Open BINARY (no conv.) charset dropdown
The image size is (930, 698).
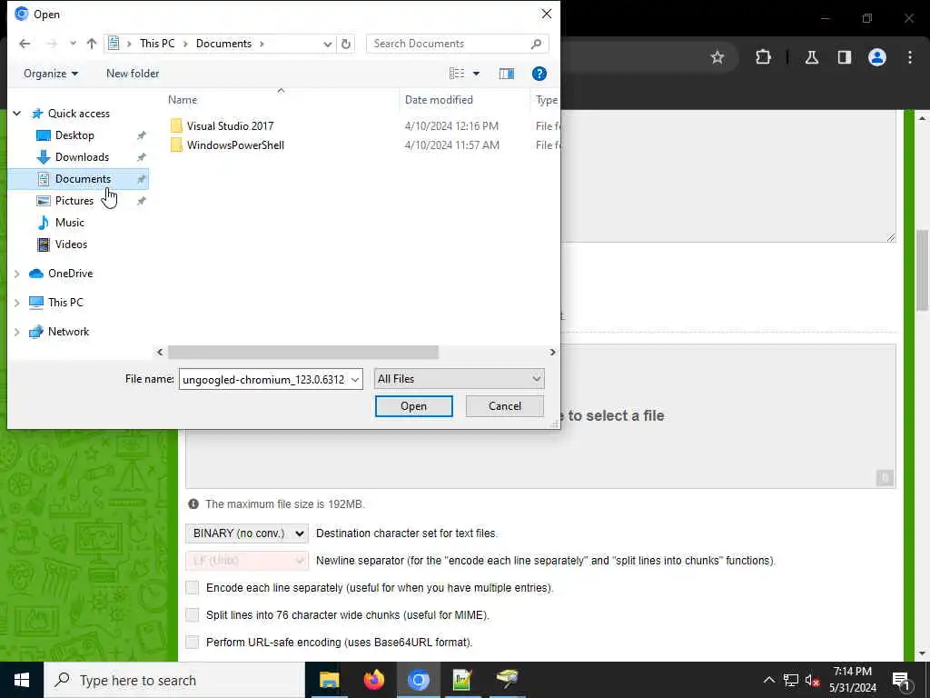pos(247,533)
